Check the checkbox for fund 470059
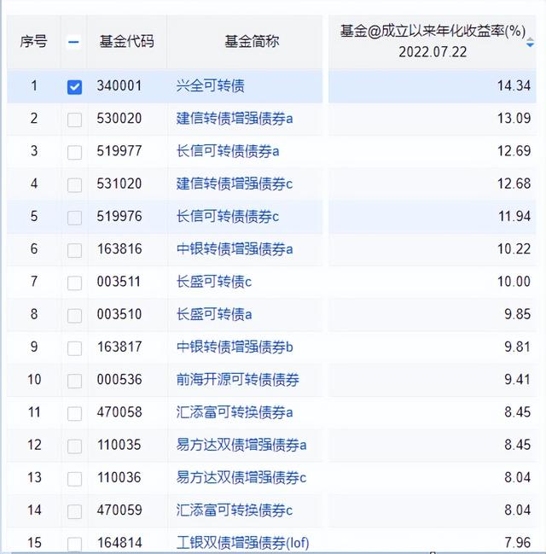Viewport: 546px width, 554px height. point(74,511)
